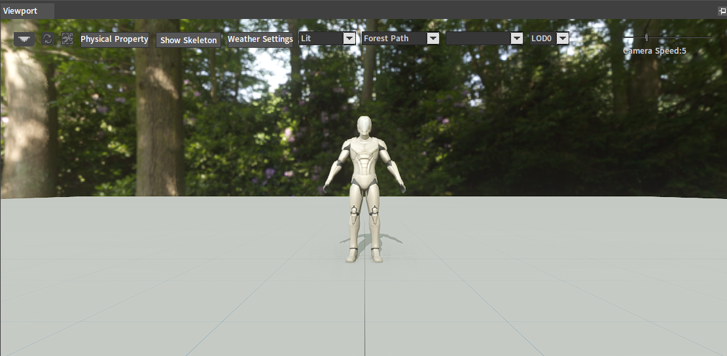Image resolution: width=727 pixels, height=356 pixels.
Task: Expand the Lit combo box arrow
Action: pyautogui.click(x=349, y=39)
